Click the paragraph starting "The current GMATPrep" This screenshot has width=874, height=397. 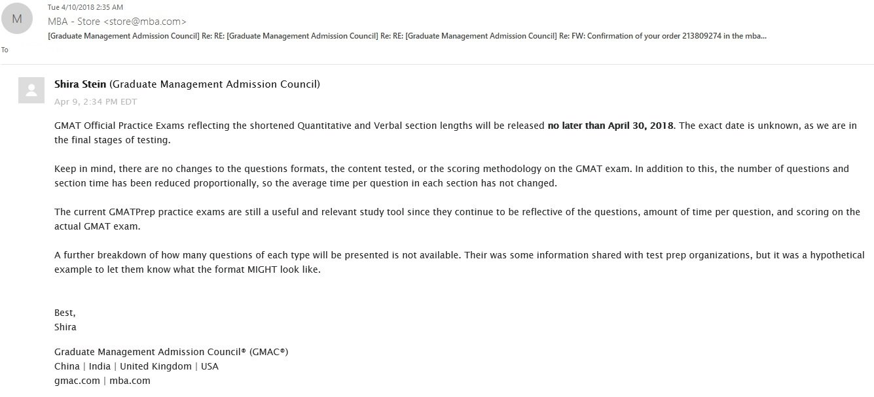tap(457, 219)
